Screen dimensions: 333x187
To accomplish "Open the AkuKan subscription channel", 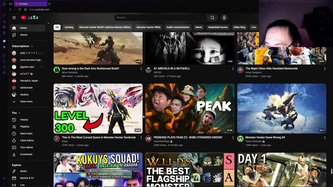I will pos(28,95).
